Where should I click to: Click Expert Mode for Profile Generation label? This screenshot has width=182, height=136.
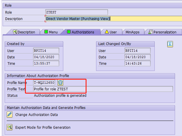coord(43,128)
